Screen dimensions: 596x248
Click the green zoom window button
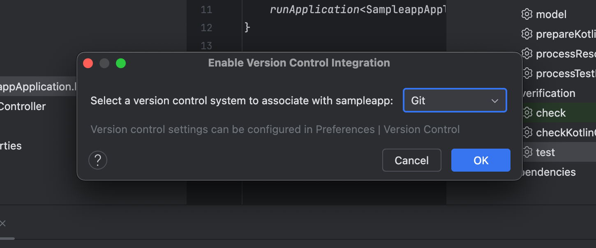click(121, 63)
